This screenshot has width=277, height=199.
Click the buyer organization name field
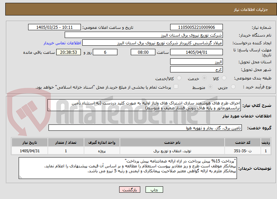pos(144,35)
